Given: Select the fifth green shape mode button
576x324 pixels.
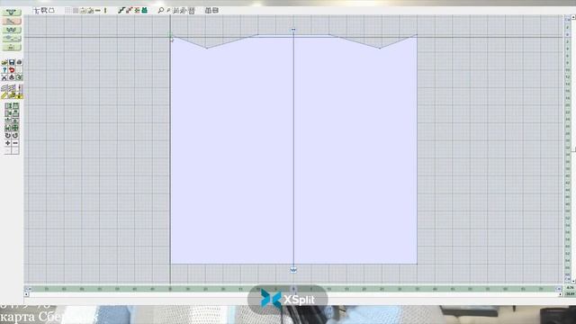Looking at the screenshot, I should 12,47.
